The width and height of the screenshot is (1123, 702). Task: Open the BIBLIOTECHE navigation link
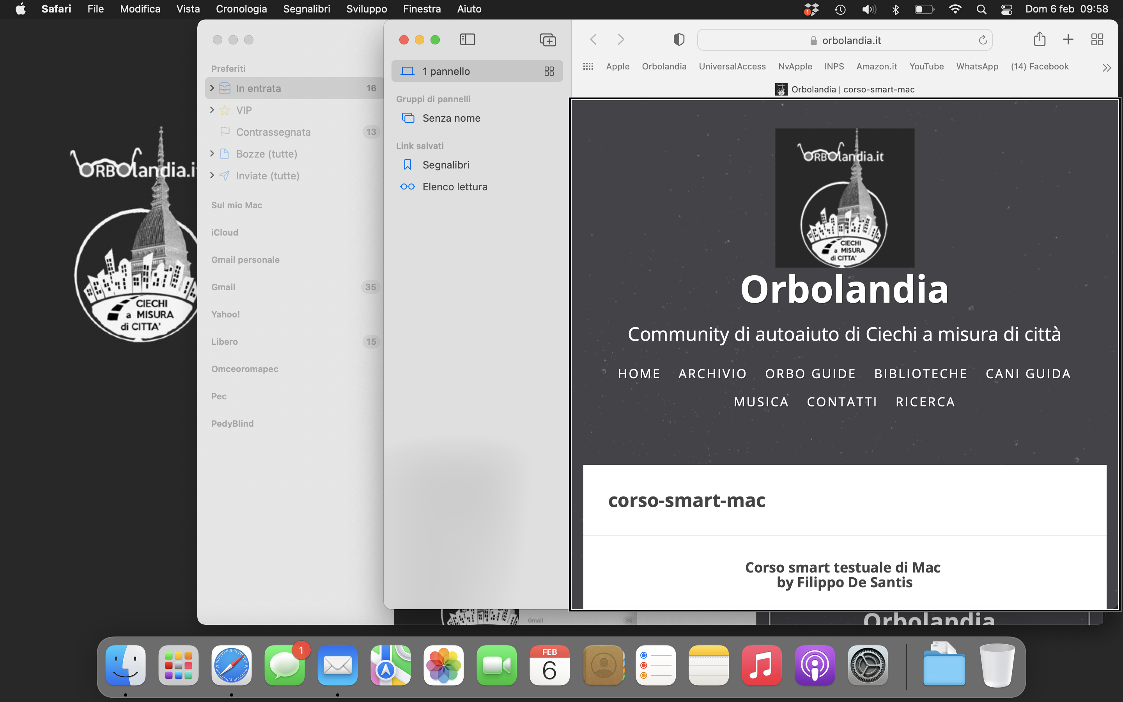921,374
